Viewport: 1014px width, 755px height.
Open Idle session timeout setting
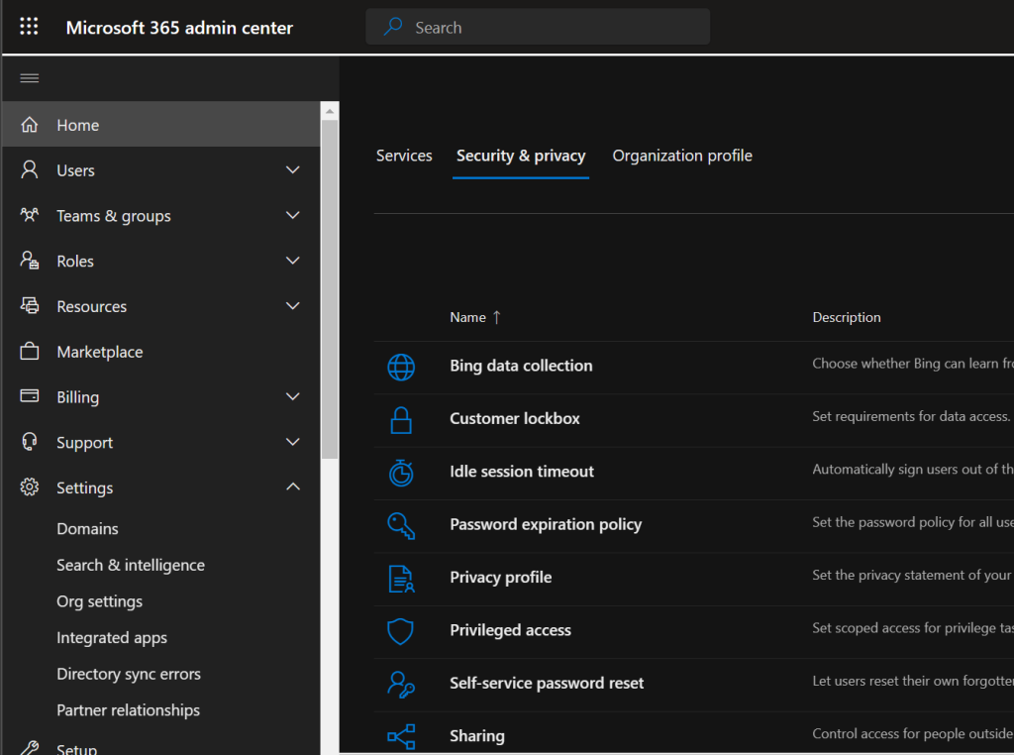(x=522, y=472)
